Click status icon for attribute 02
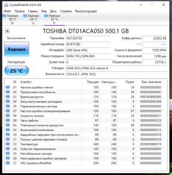Viewport: 172px width, 175px height. (8, 92)
